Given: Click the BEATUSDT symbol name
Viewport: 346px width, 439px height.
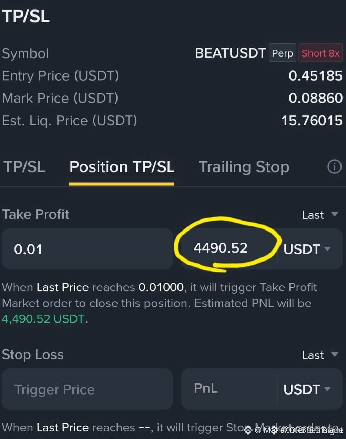Looking at the screenshot, I should (x=230, y=53).
